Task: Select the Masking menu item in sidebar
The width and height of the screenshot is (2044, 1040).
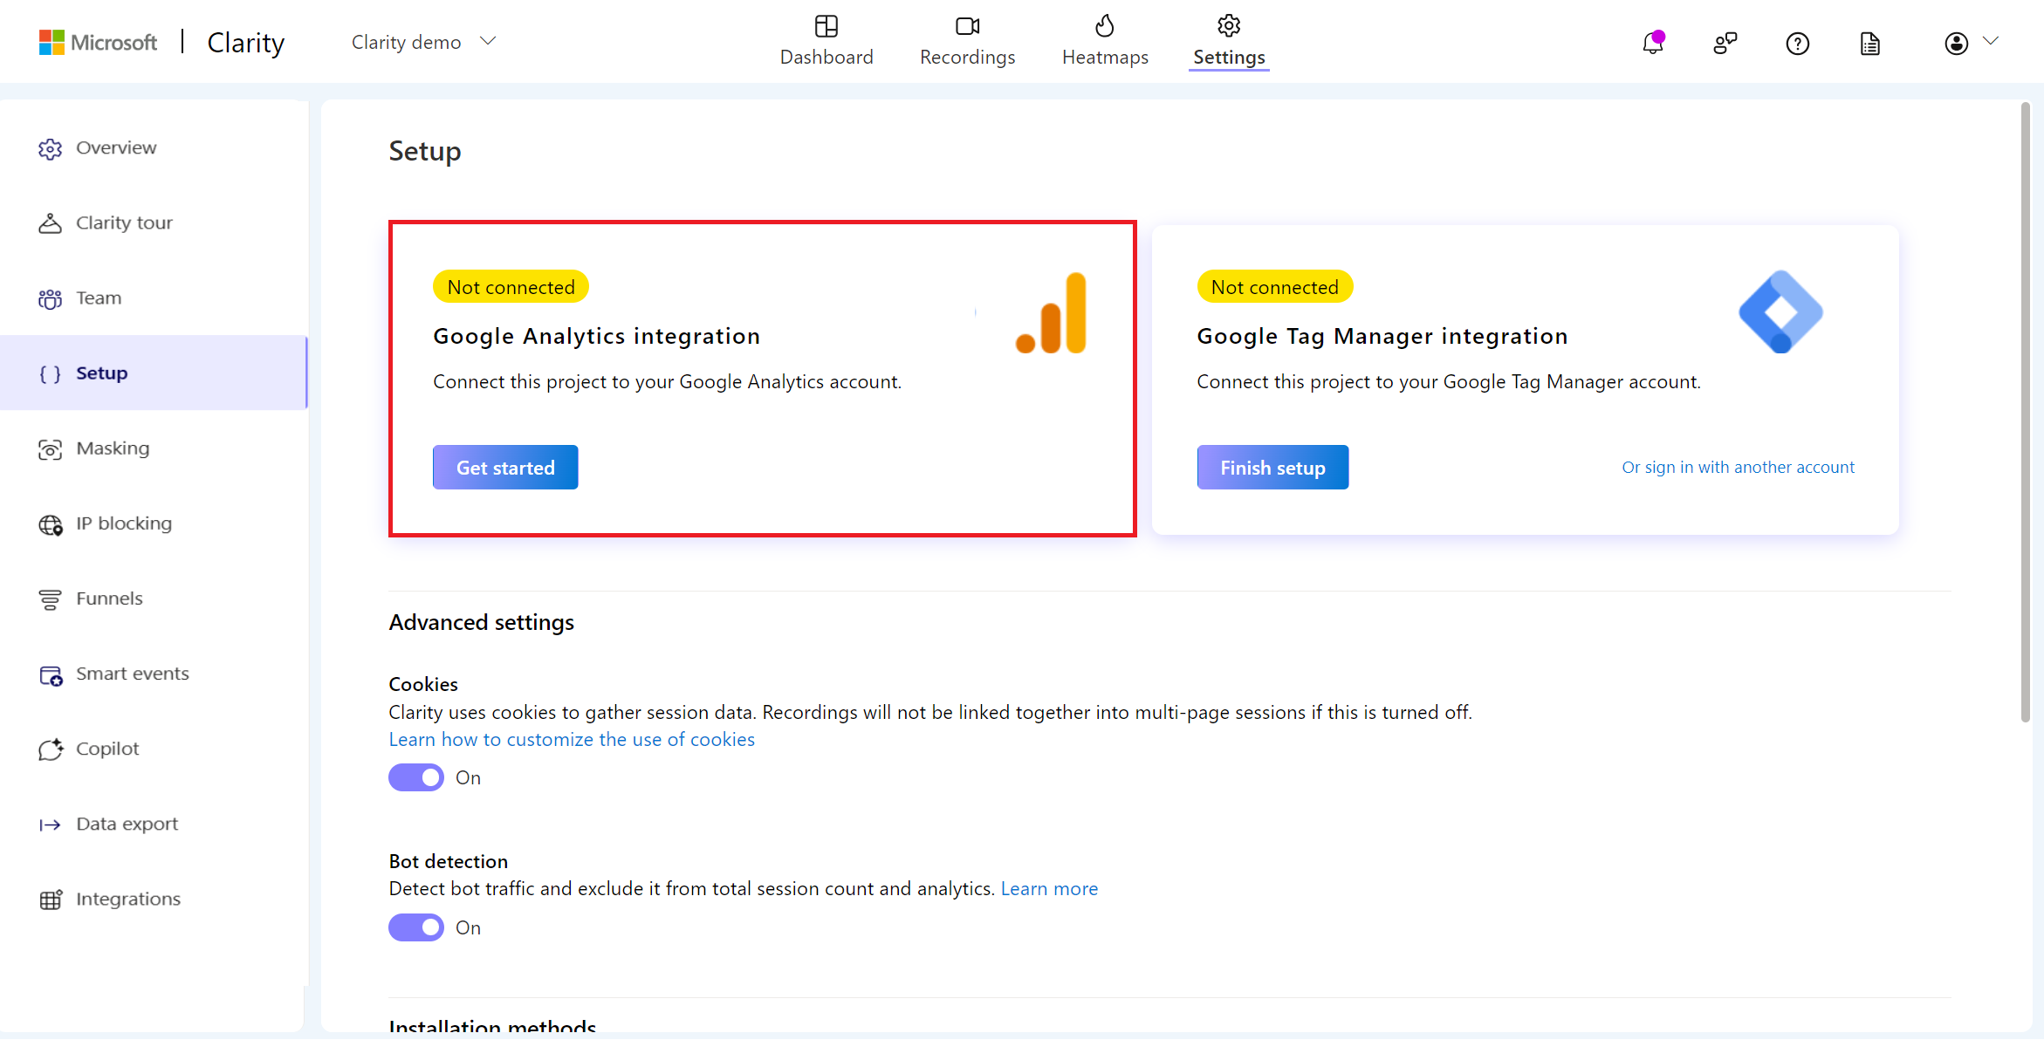Action: click(113, 448)
